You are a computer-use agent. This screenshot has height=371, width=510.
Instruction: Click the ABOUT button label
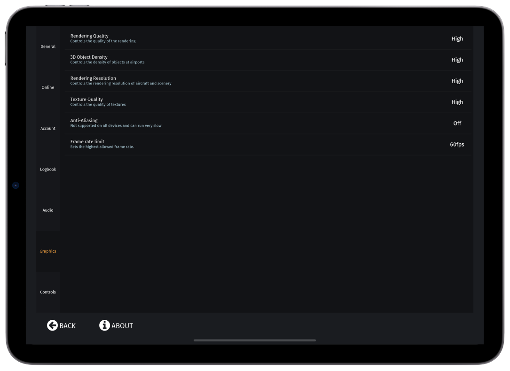(x=122, y=326)
